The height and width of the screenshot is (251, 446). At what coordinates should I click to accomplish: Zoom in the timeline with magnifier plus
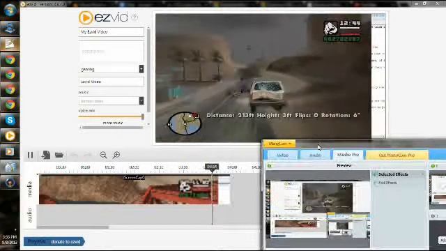(116, 155)
